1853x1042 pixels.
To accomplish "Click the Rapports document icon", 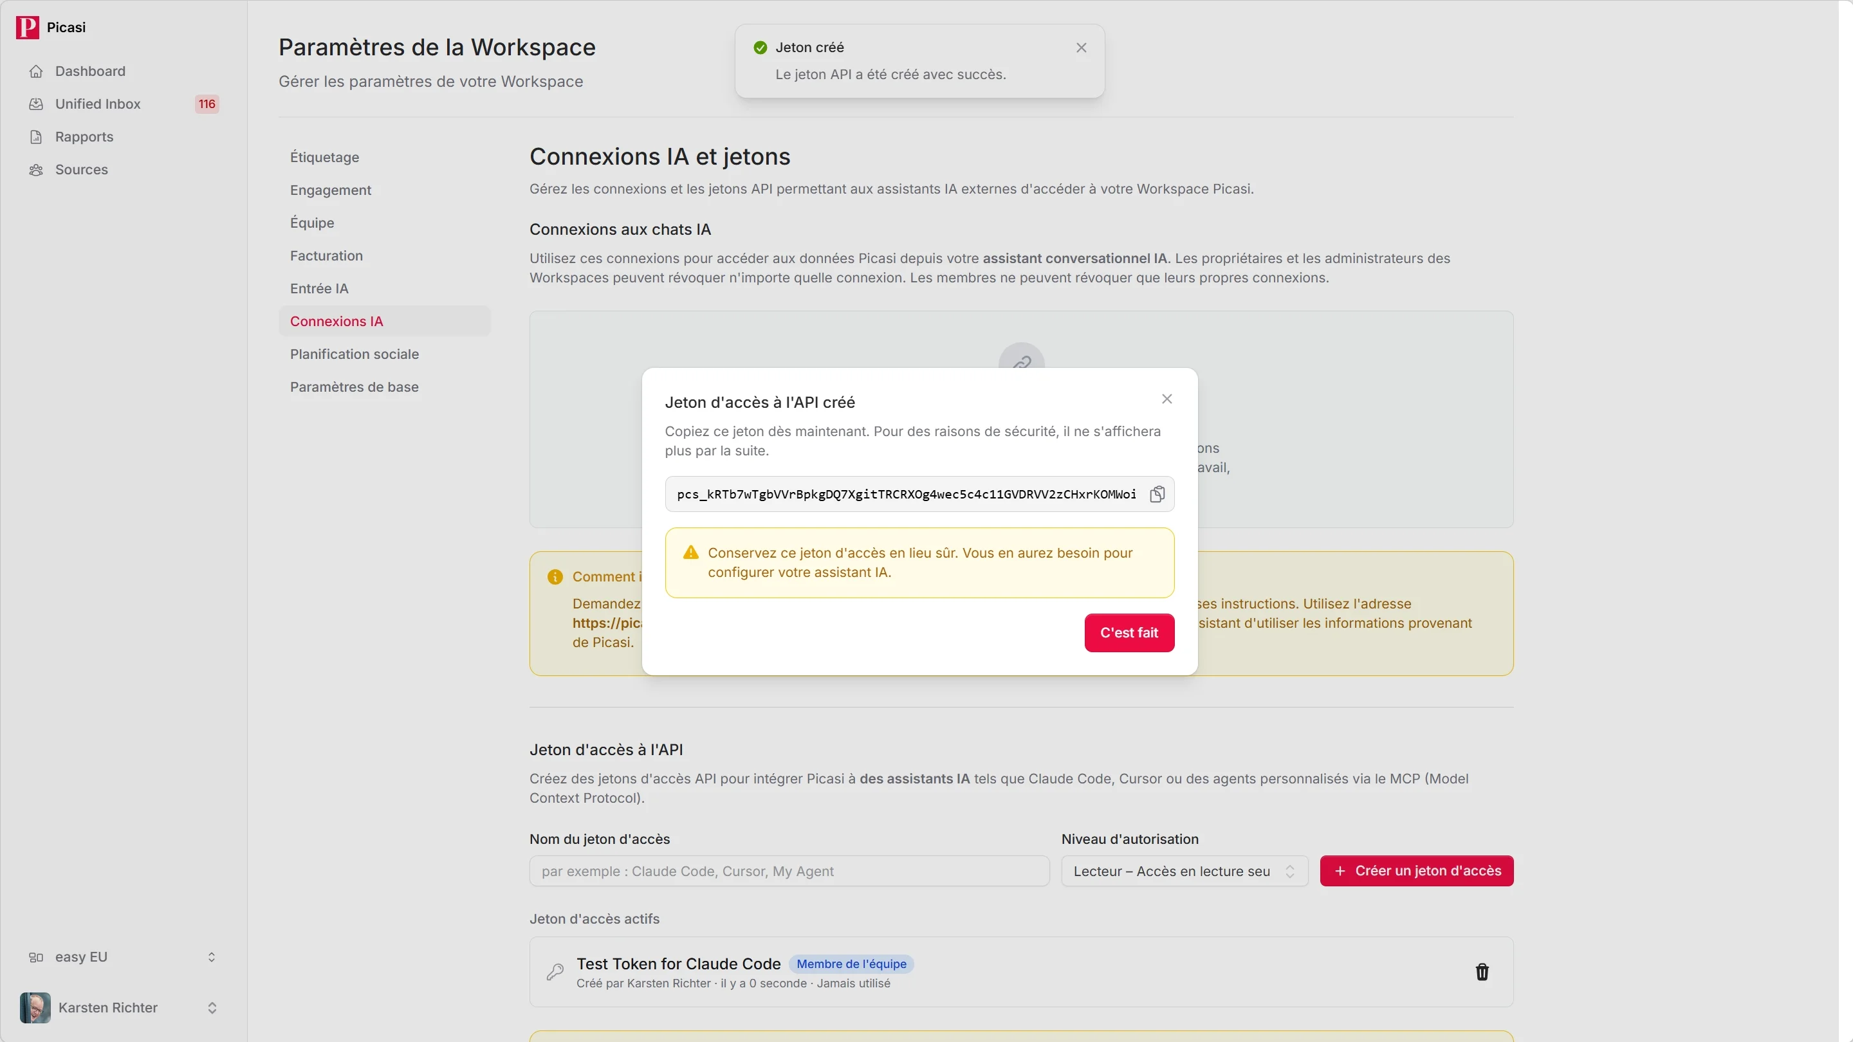I will (36, 136).
